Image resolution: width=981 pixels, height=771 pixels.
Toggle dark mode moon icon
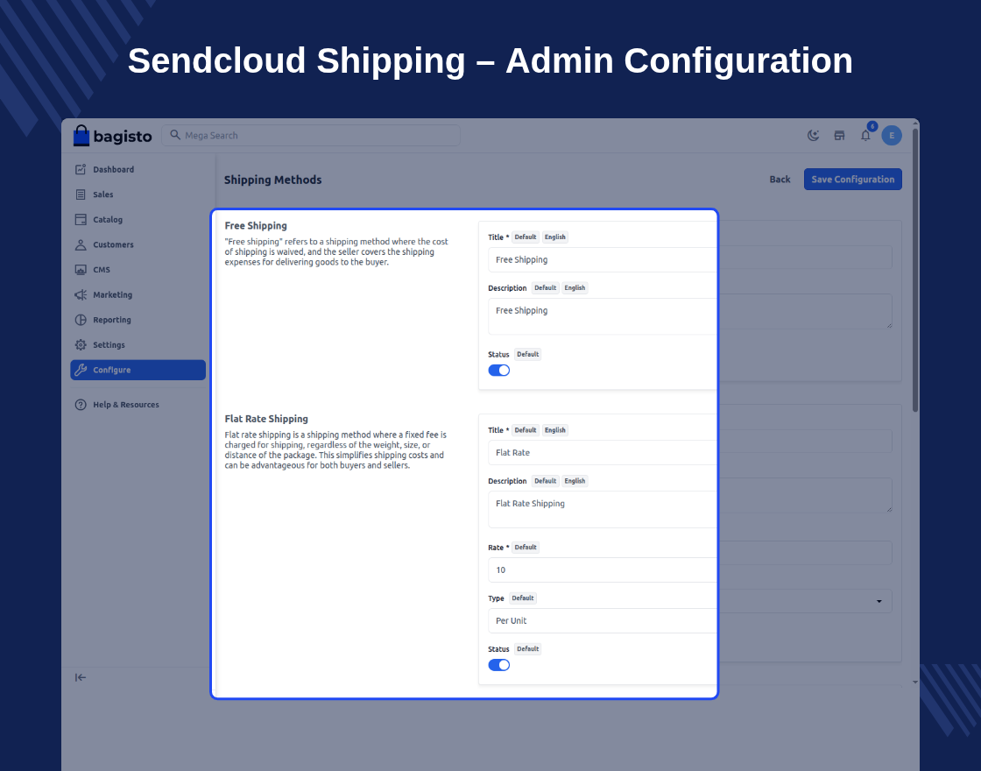814,135
